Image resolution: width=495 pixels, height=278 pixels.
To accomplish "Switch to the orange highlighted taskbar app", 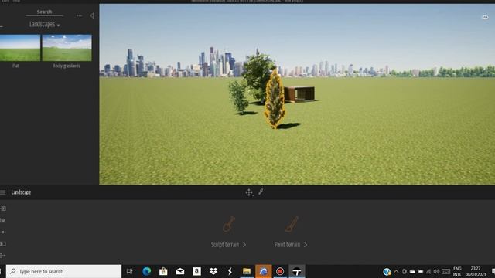I will (x=263, y=271).
